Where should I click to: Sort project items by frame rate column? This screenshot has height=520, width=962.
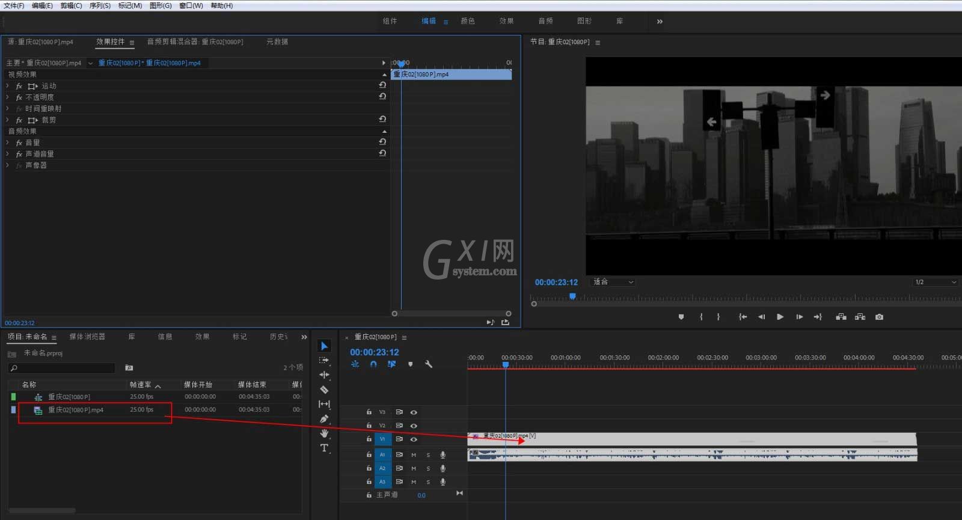click(x=141, y=385)
